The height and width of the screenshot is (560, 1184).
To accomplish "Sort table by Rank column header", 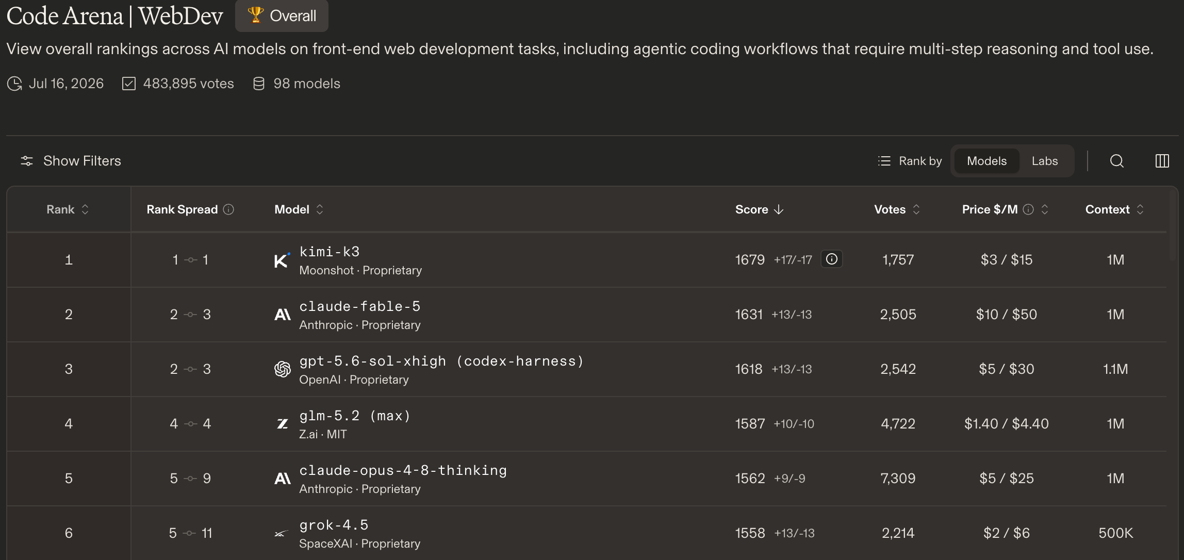I will 68,209.
